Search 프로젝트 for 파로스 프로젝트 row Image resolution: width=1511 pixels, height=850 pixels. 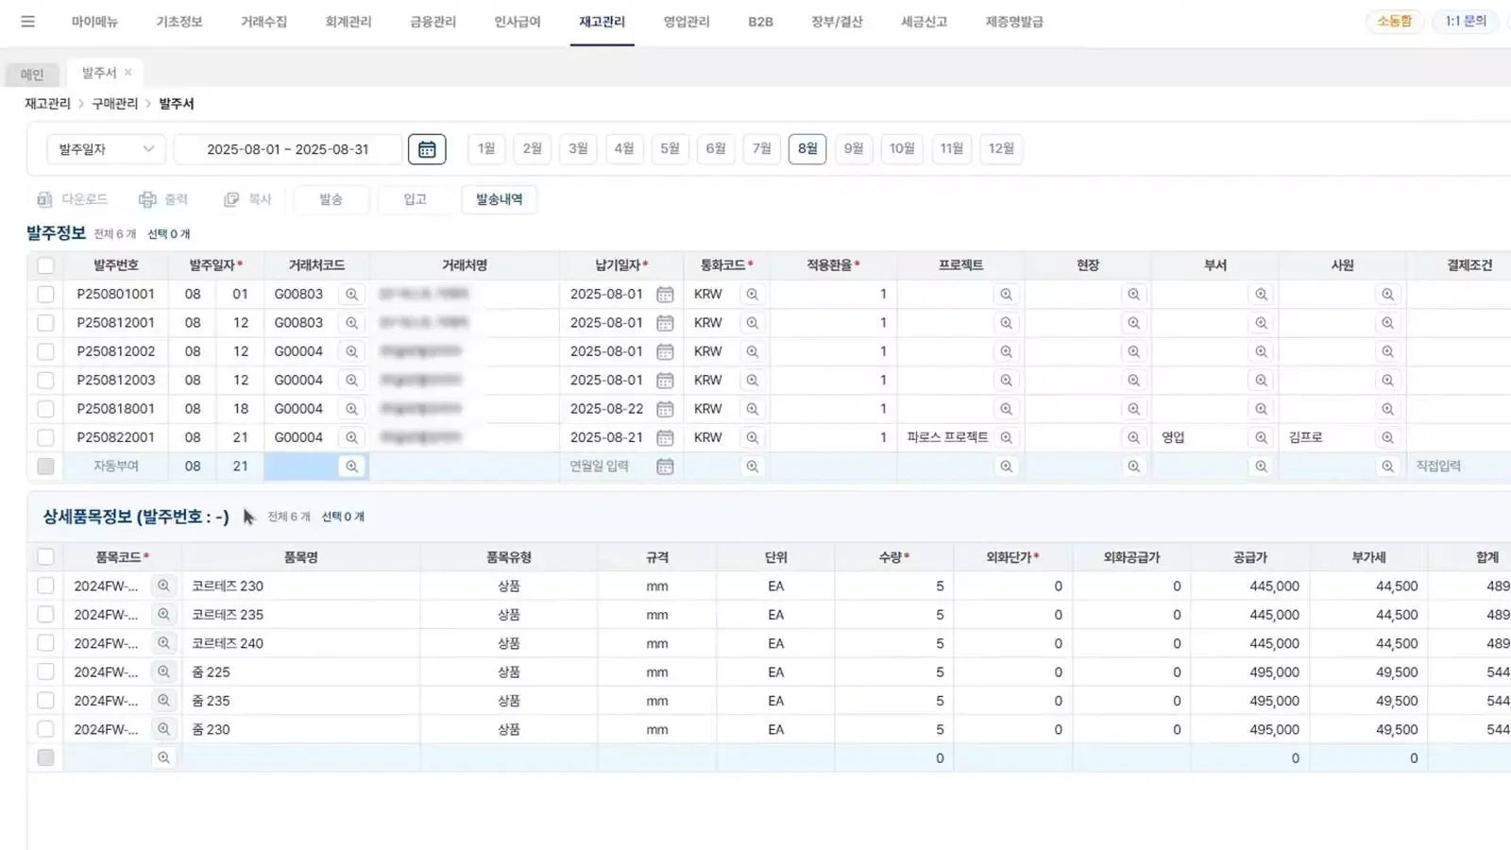[x=1006, y=437]
